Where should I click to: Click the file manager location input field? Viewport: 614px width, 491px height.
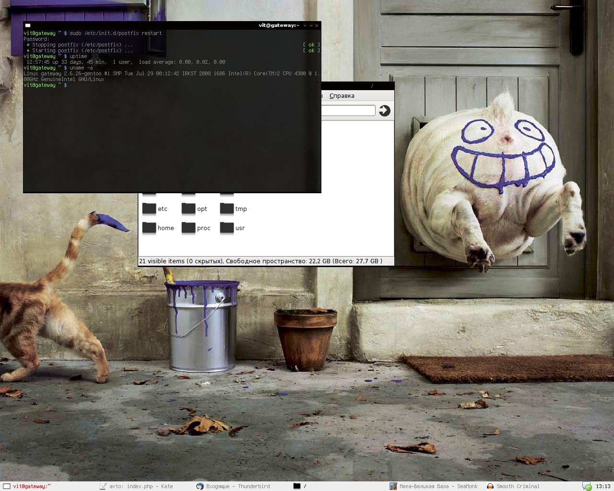tap(348, 111)
